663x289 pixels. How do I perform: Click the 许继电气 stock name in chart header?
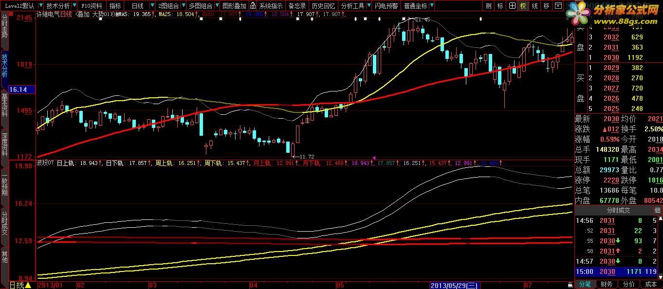point(48,15)
